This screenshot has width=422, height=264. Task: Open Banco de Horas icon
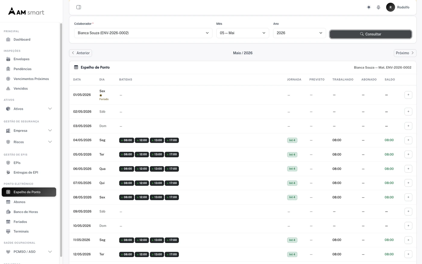(8, 212)
